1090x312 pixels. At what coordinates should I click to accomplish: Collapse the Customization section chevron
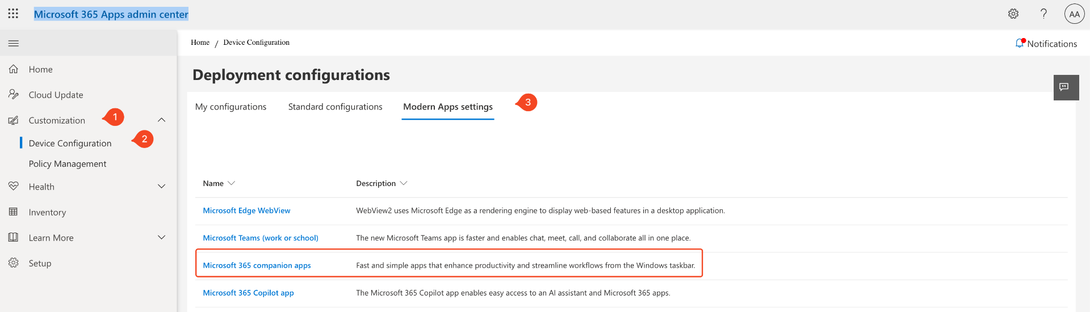162,120
